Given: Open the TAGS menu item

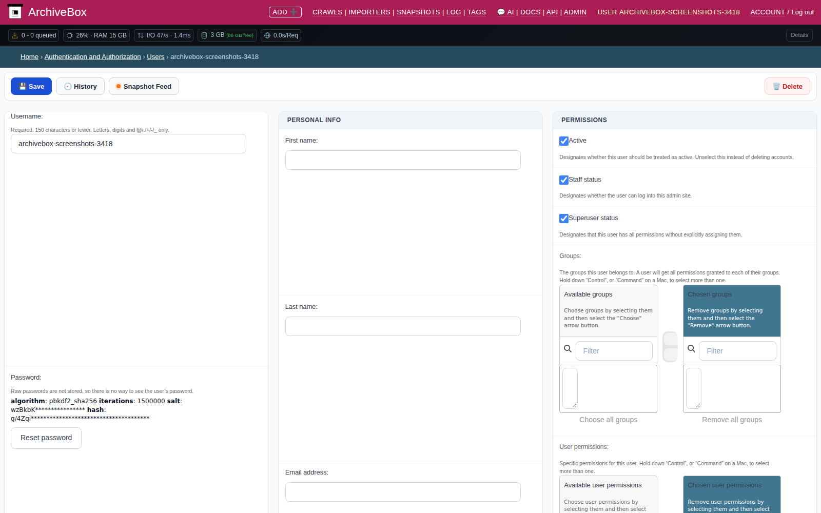Looking at the screenshot, I should pos(477,12).
